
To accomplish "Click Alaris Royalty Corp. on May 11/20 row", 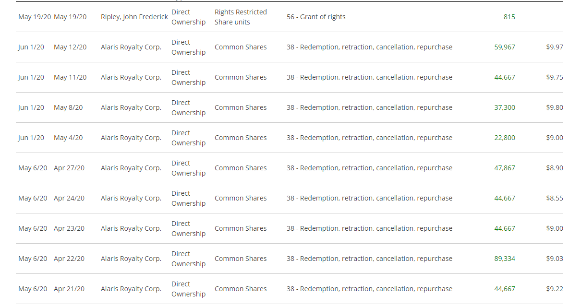I will pos(131,77).
